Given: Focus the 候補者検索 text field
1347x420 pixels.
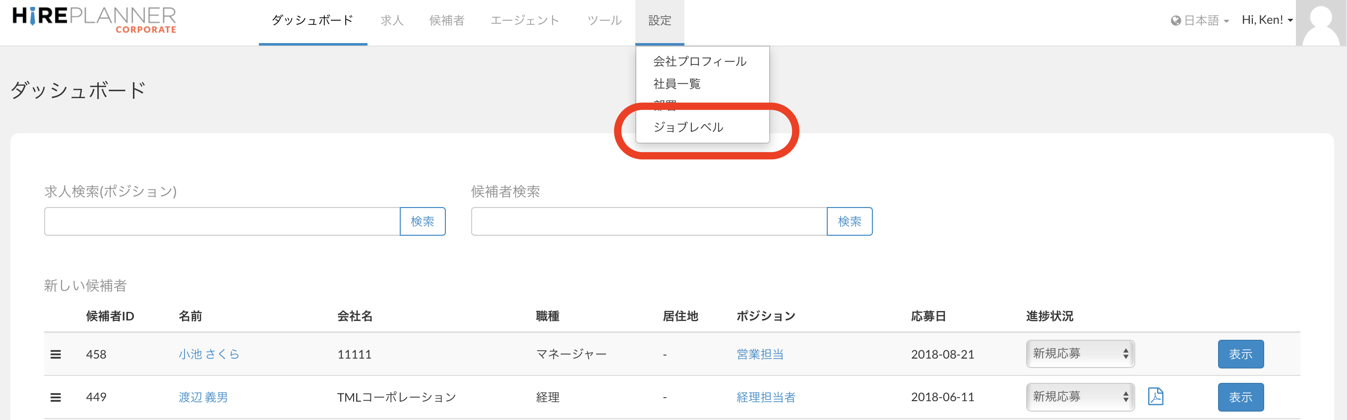Looking at the screenshot, I should (x=648, y=221).
